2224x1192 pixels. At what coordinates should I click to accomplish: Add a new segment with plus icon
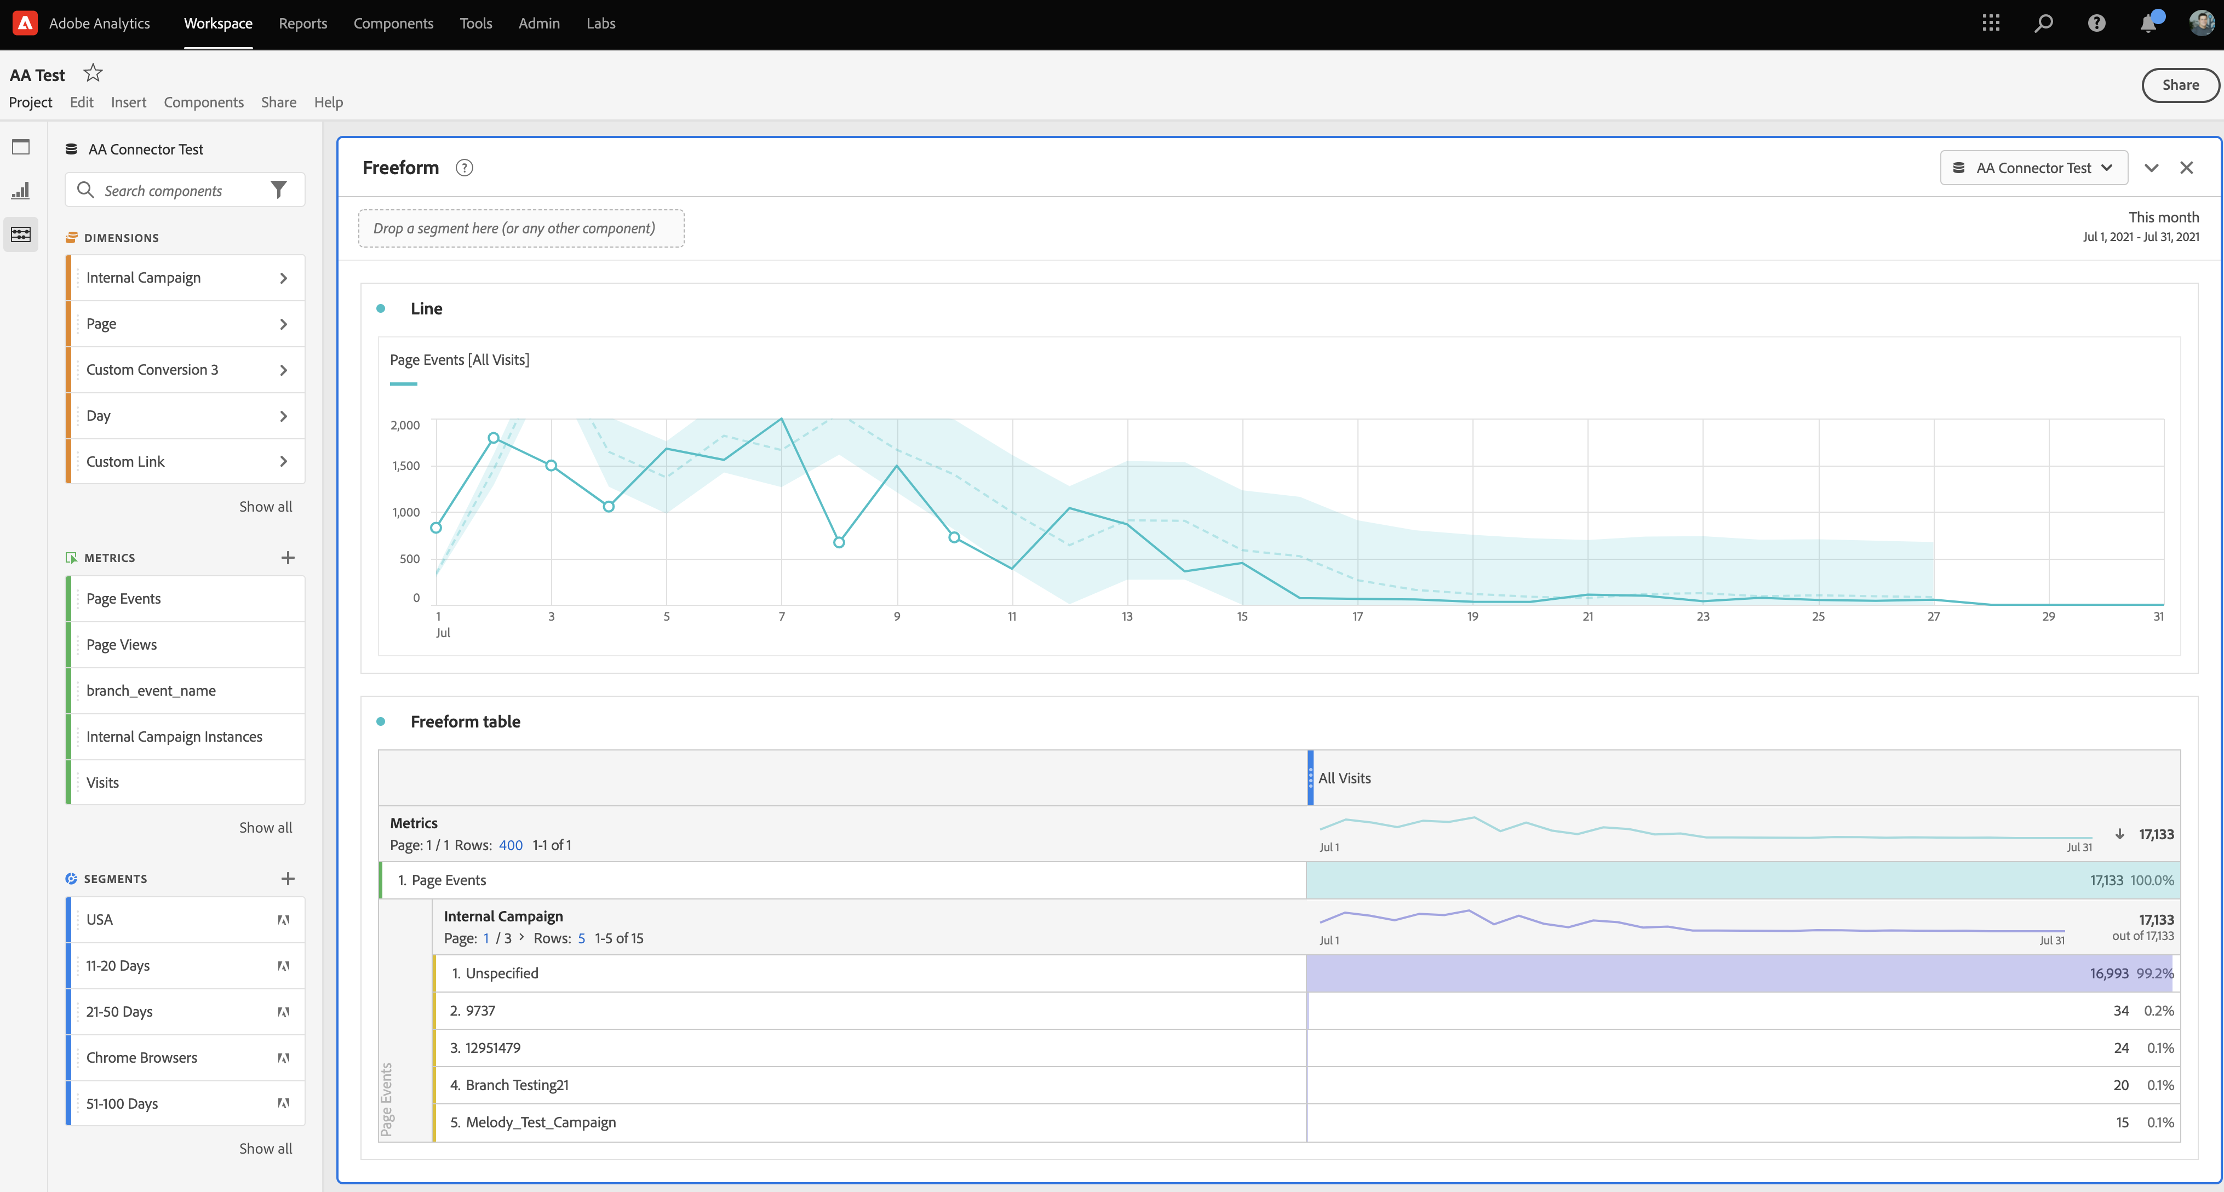tap(288, 879)
